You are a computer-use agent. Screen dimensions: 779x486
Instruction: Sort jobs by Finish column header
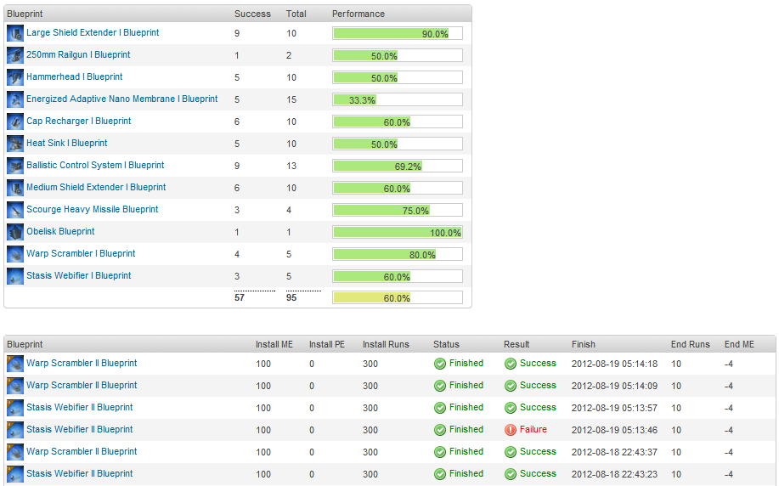(x=584, y=344)
